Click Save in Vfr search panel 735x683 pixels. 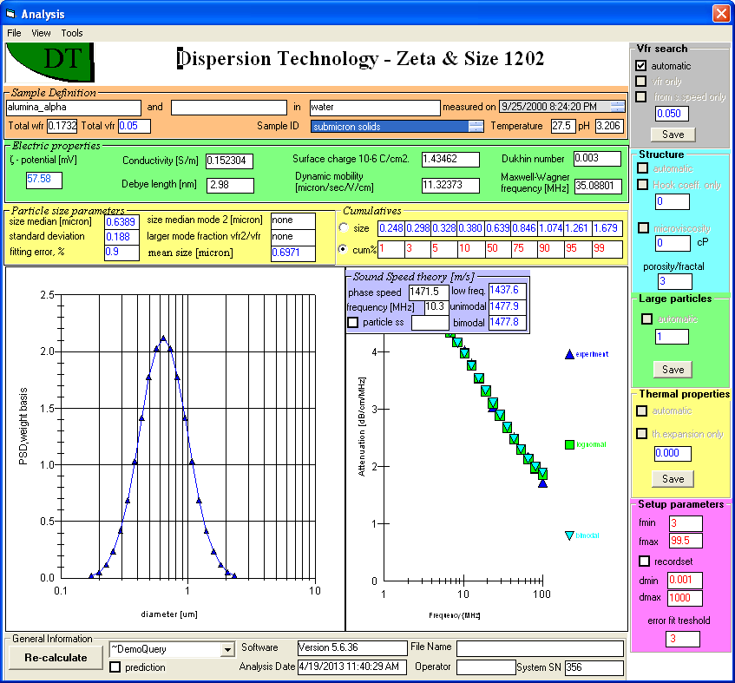click(673, 135)
